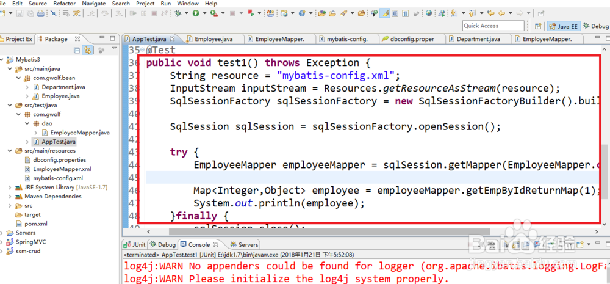This screenshot has width=610, height=284.
Task: Click the Previous Annotation arrow icon
Action: point(472,13)
